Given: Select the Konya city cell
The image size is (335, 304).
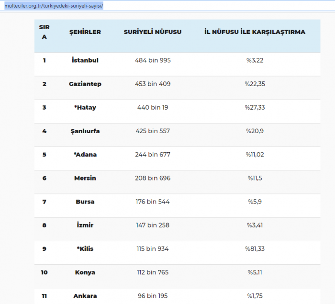Looking at the screenshot, I should pos(85,272).
